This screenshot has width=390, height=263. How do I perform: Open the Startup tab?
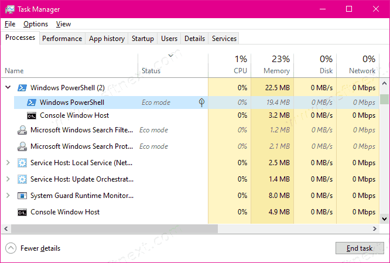pyautogui.click(x=143, y=39)
